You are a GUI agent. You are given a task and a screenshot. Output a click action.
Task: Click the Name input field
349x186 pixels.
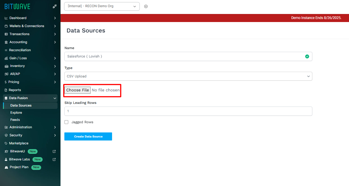point(188,57)
